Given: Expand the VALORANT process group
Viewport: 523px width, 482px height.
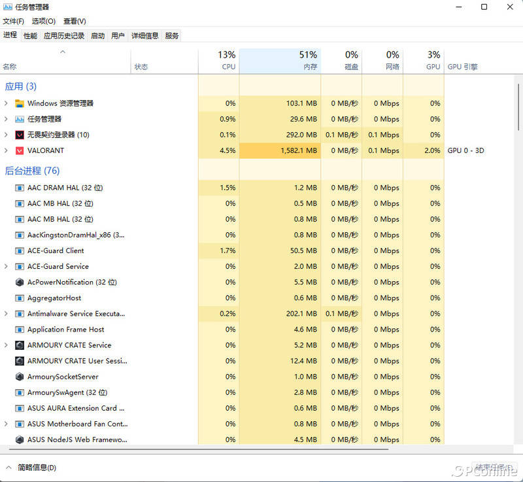Looking at the screenshot, I should pyautogui.click(x=6, y=151).
